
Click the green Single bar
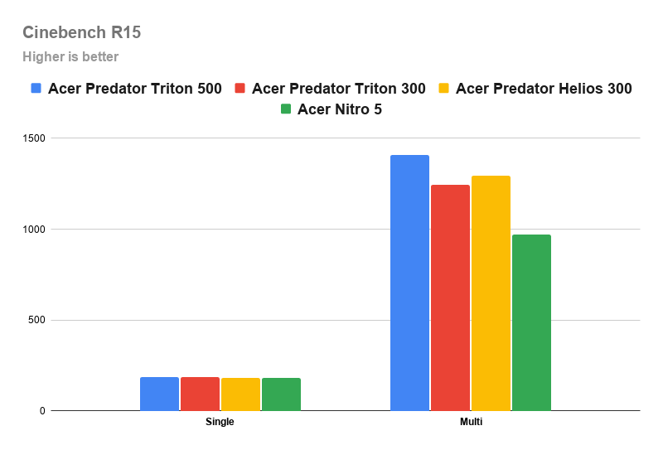click(x=281, y=394)
